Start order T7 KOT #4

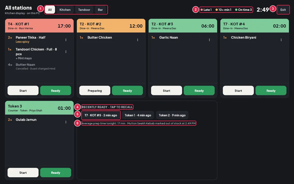tap(238, 91)
